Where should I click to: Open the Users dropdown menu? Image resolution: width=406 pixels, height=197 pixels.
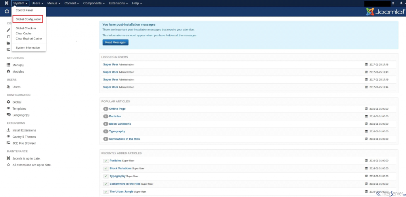point(37,3)
